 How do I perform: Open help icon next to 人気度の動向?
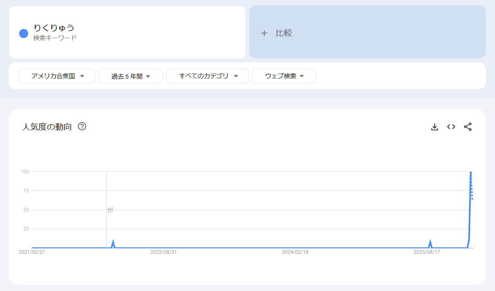[82, 127]
